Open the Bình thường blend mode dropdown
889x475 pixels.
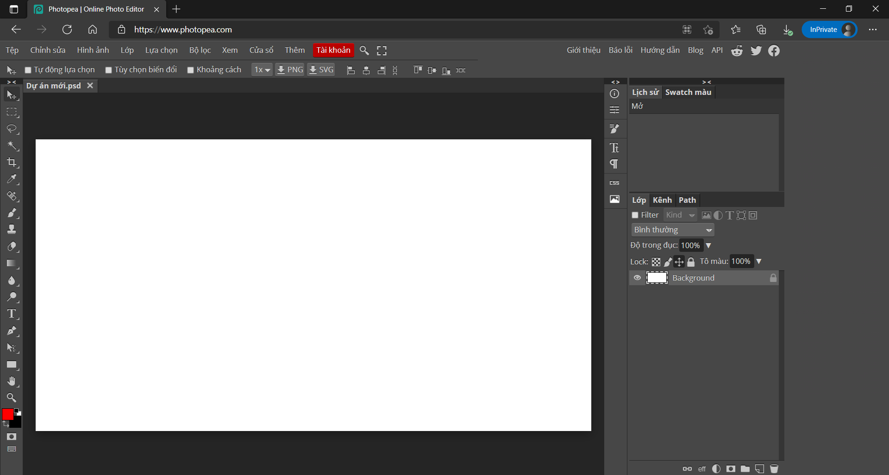pos(673,230)
